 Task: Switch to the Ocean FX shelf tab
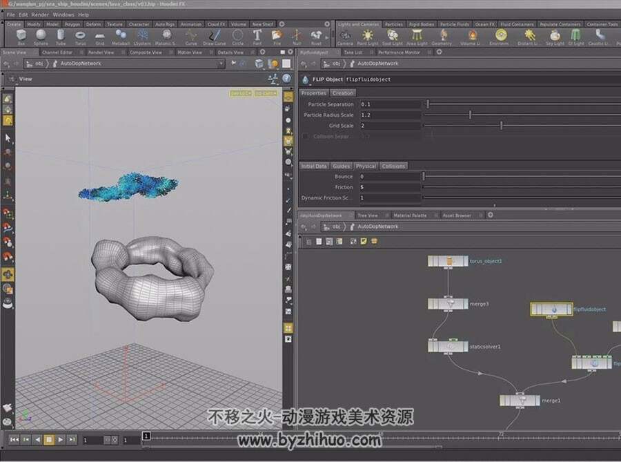click(x=485, y=24)
